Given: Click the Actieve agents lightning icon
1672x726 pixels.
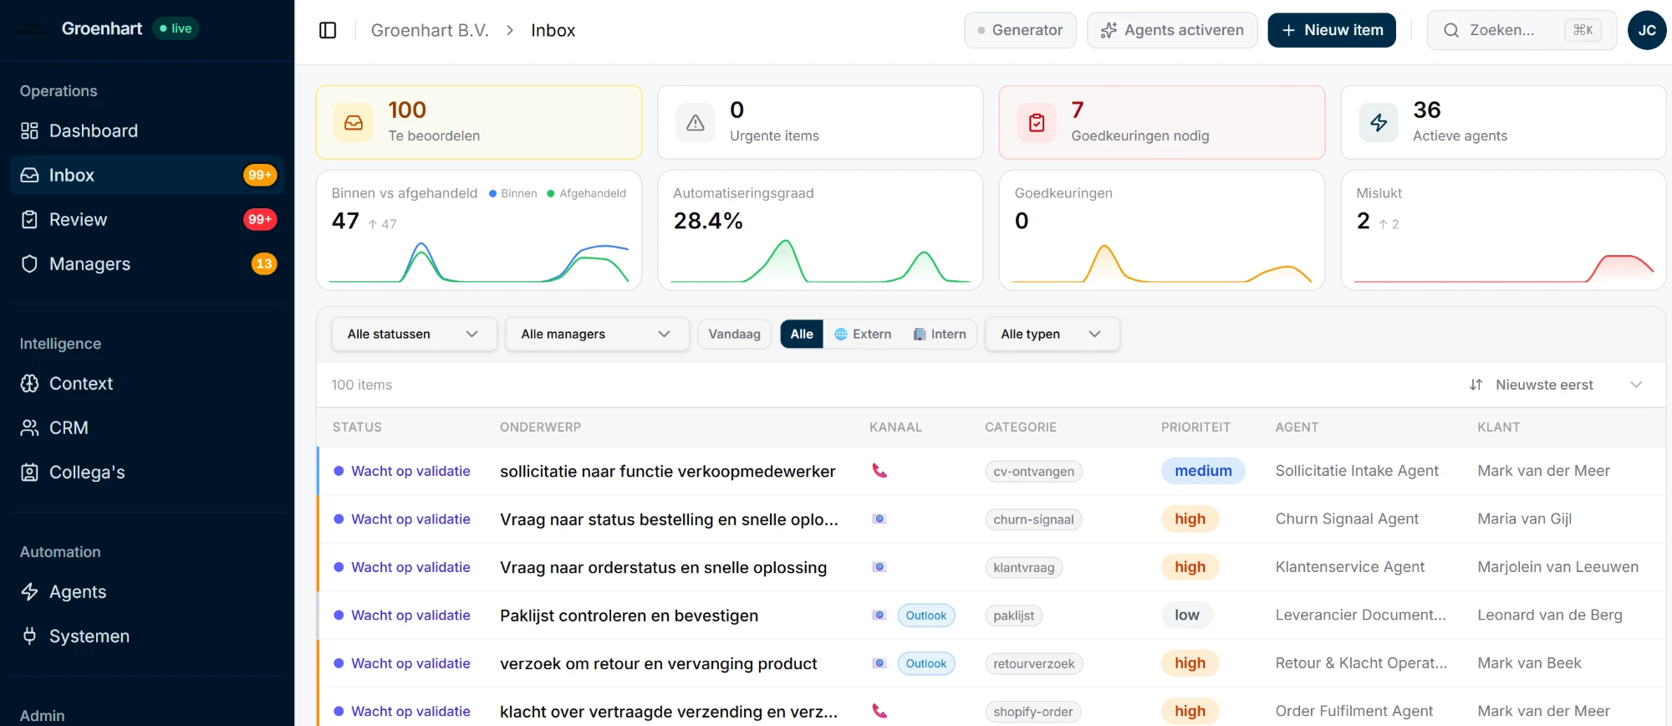Looking at the screenshot, I should pyautogui.click(x=1379, y=122).
